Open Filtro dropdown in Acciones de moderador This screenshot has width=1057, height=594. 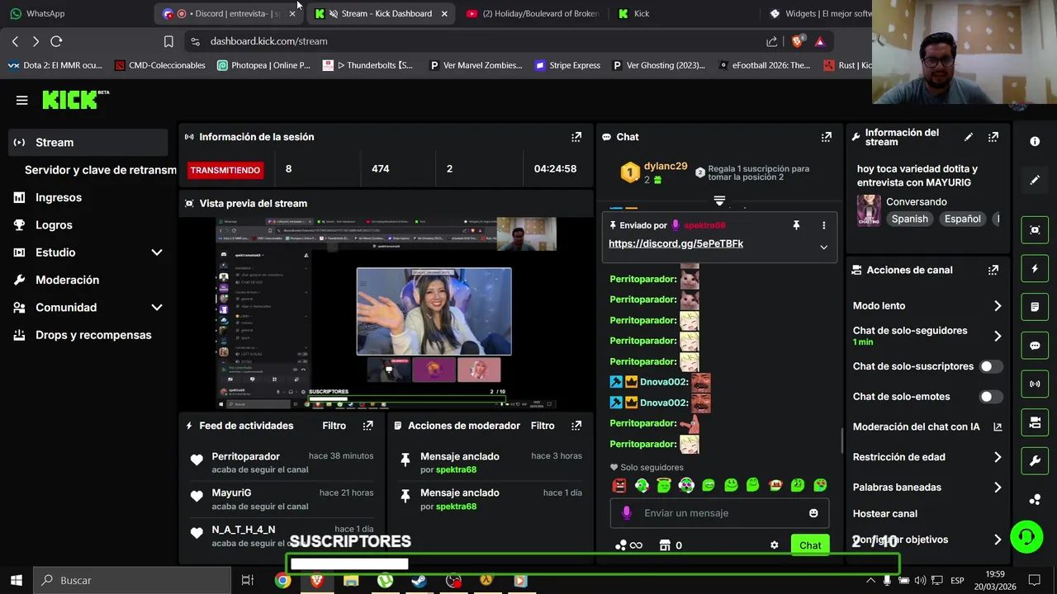coord(543,426)
